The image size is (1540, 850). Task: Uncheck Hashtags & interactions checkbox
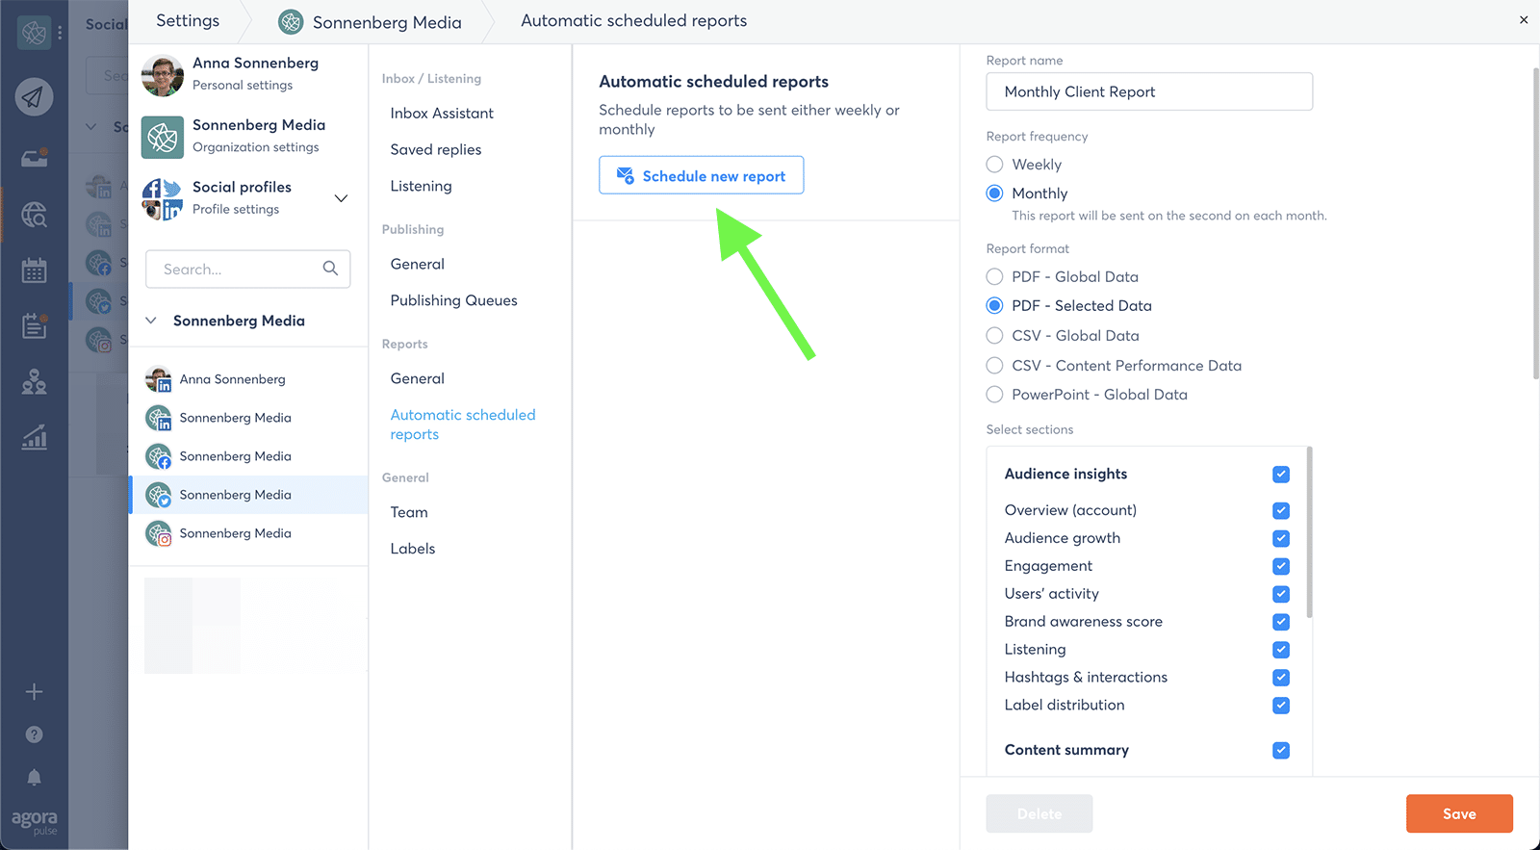pyautogui.click(x=1280, y=678)
